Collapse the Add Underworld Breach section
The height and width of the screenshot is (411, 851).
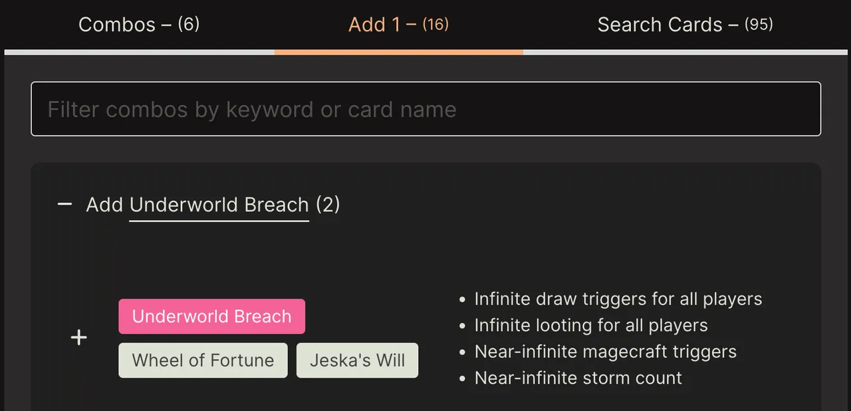(64, 204)
